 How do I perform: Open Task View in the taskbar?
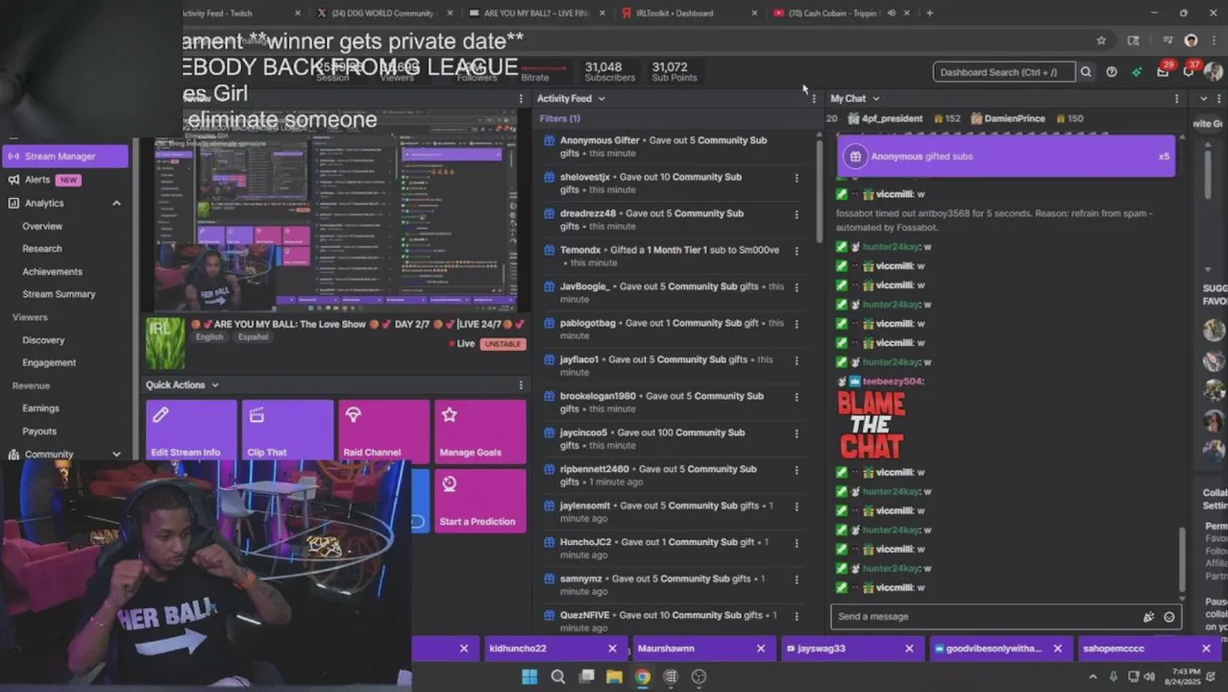click(586, 677)
